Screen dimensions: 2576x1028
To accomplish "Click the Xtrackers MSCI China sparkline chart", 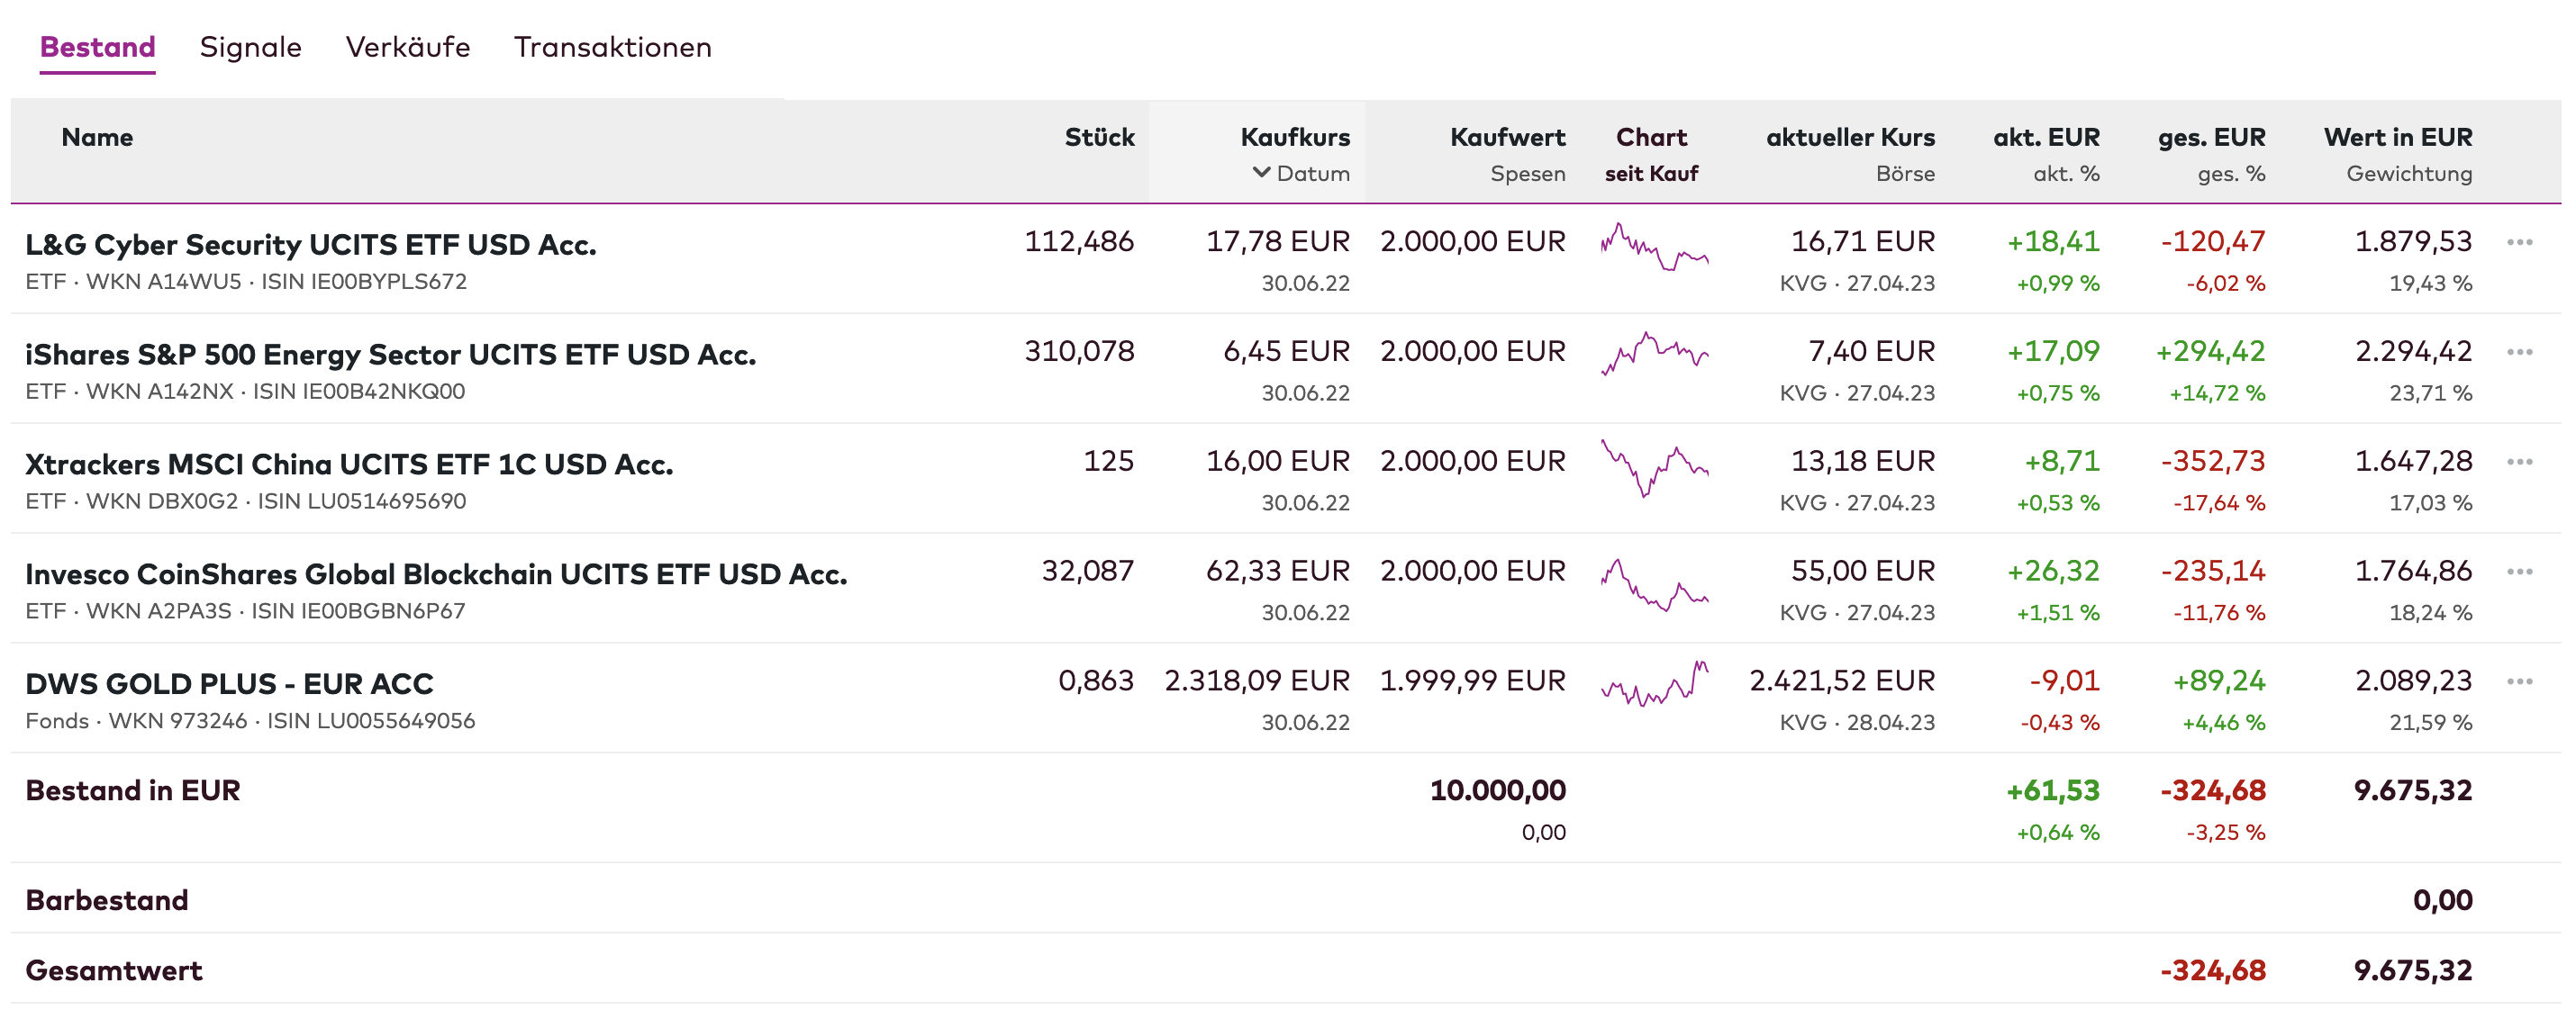I will tap(1654, 467).
